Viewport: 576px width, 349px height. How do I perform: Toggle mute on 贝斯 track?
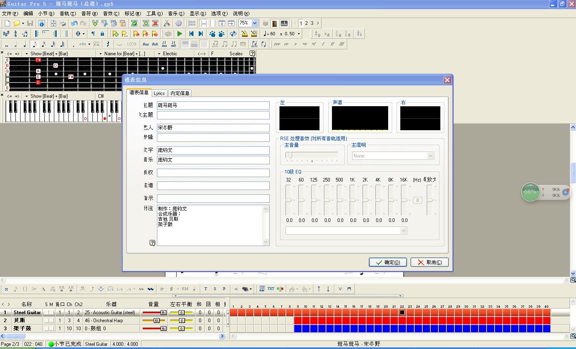point(51,321)
